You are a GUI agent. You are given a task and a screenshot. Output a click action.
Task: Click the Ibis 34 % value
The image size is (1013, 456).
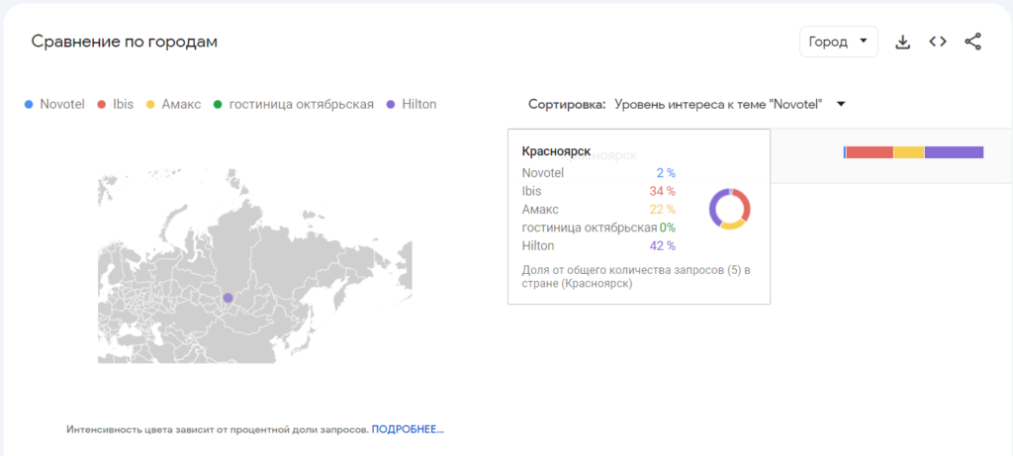[x=662, y=191]
